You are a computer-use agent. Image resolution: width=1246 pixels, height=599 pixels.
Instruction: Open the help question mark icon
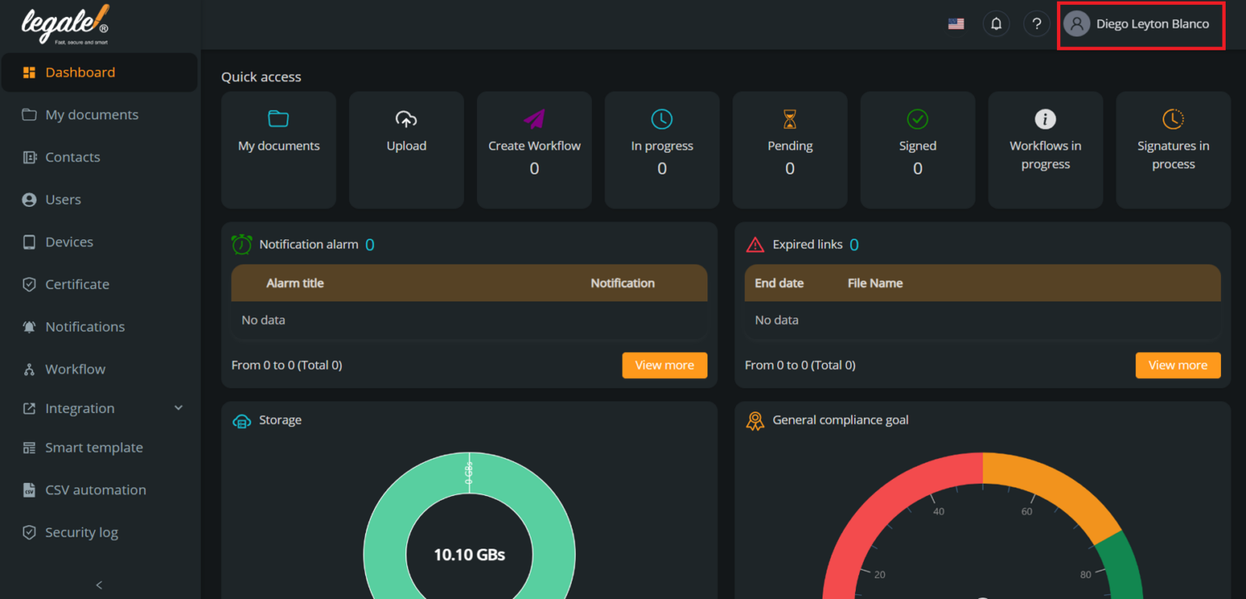[x=1036, y=24]
